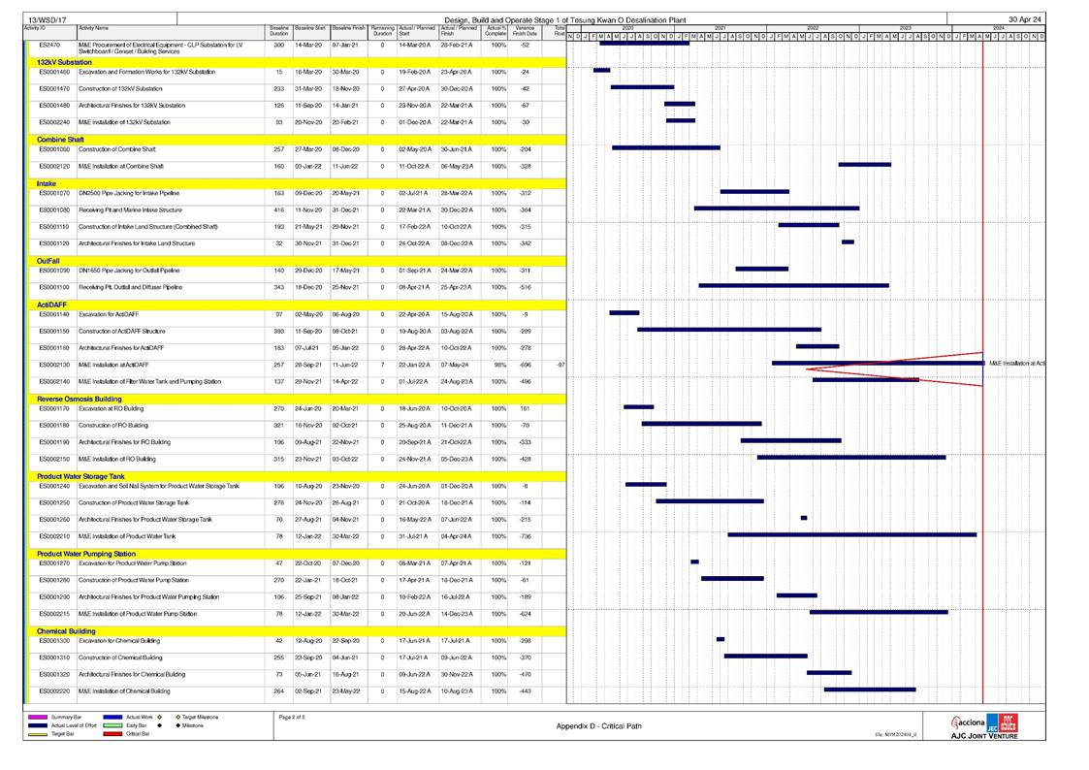Expand the Product Water Pumping Station group
The height and width of the screenshot is (770, 1089).
(86, 553)
